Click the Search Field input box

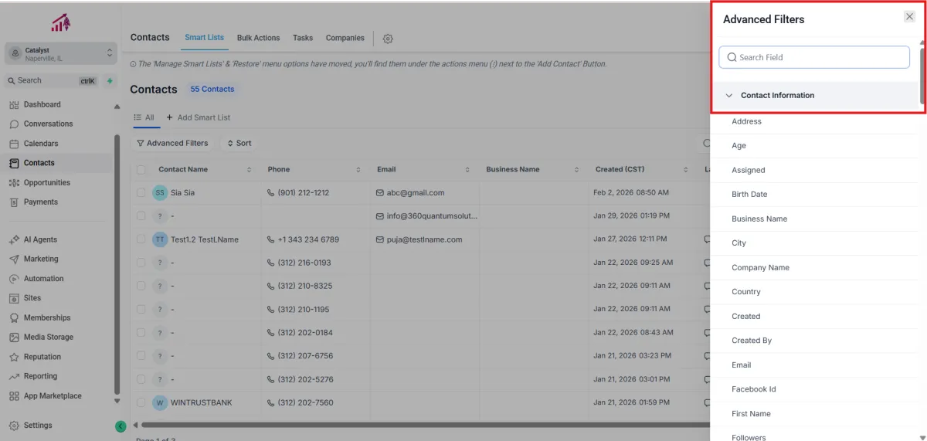(x=814, y=57)
